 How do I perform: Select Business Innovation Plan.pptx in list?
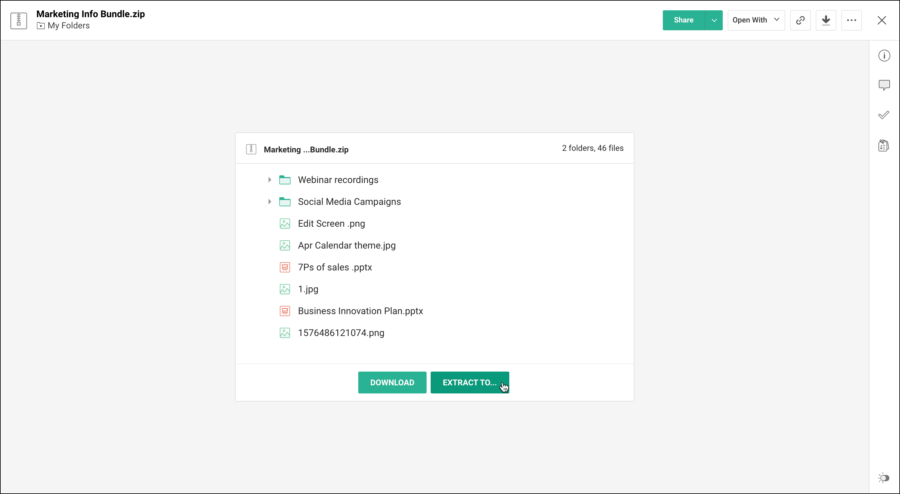pyautogui.click(x=360, y=311)
